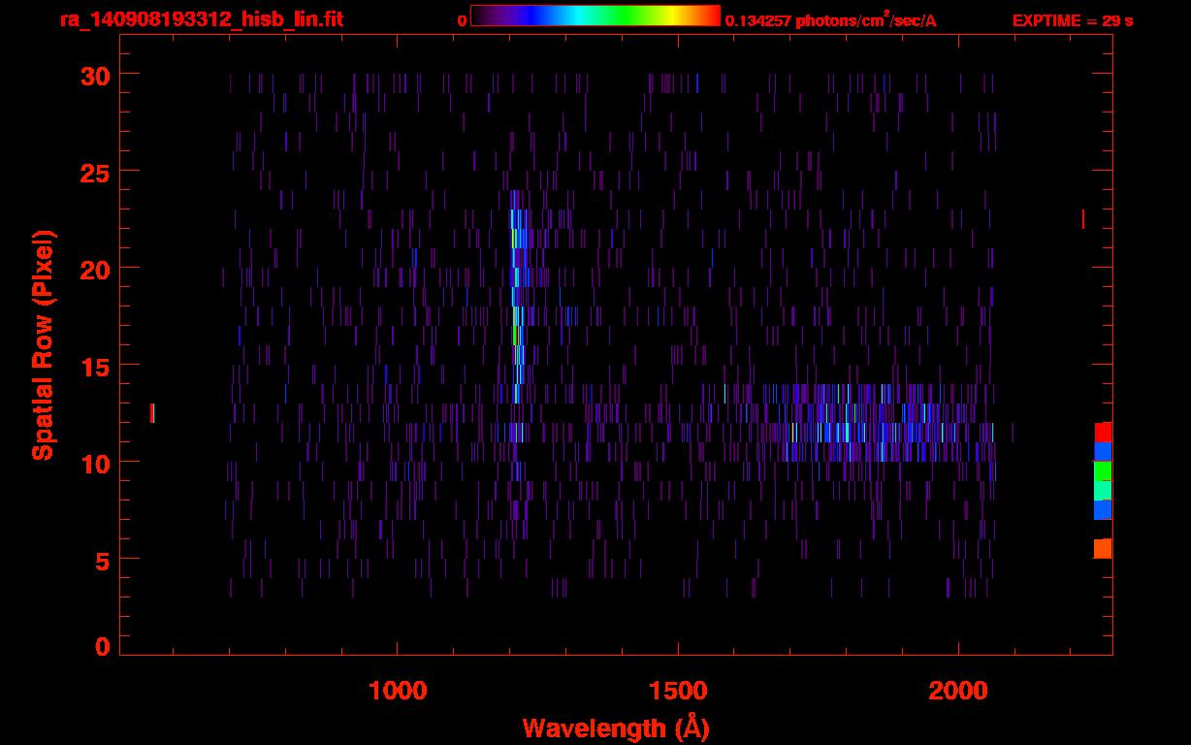Click the rainbow color scale bar
Viewport: 1191px width, 745px height.
click(595, 16)
